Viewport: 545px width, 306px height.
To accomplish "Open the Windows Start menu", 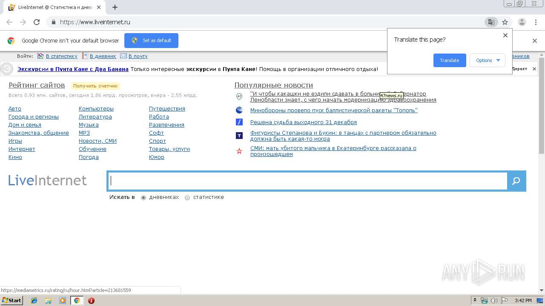I will [12, 300].
